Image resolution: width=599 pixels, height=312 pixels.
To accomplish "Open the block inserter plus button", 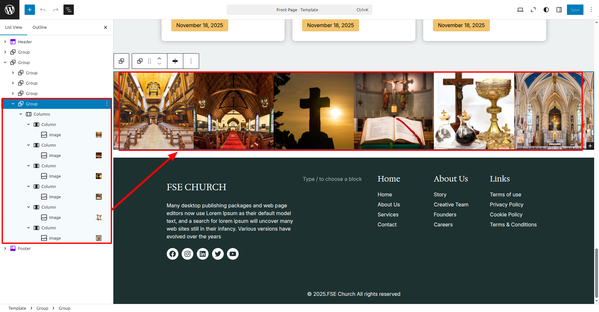I will click(29, 10).
